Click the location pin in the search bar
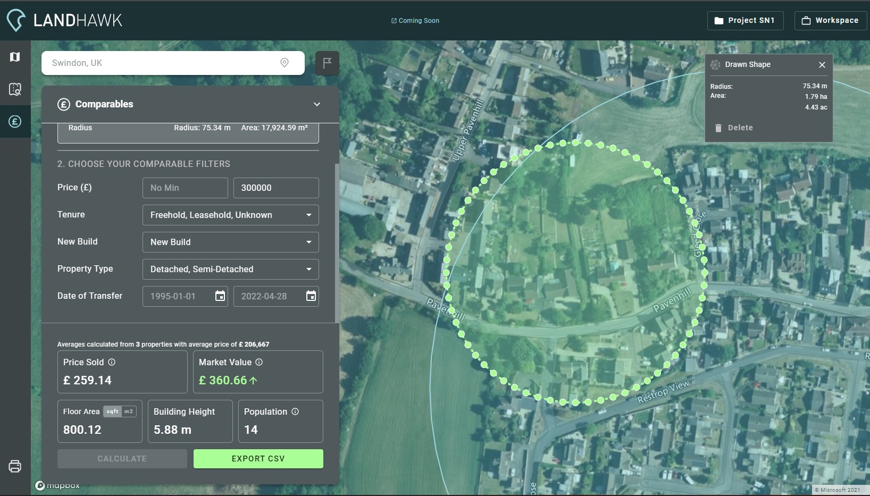 pos(285,63)
